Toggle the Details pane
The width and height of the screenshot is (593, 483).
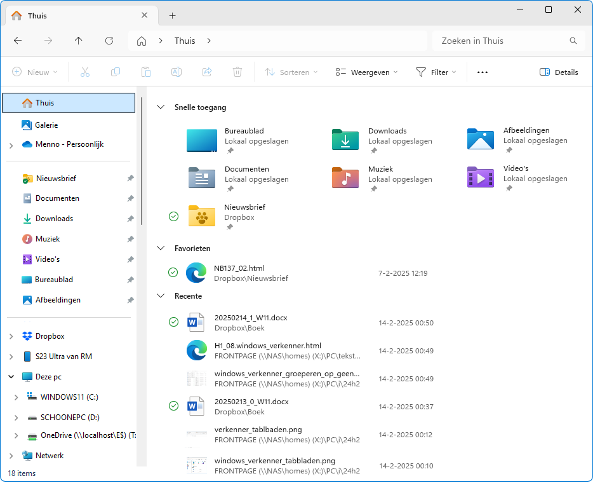[559, 72]
